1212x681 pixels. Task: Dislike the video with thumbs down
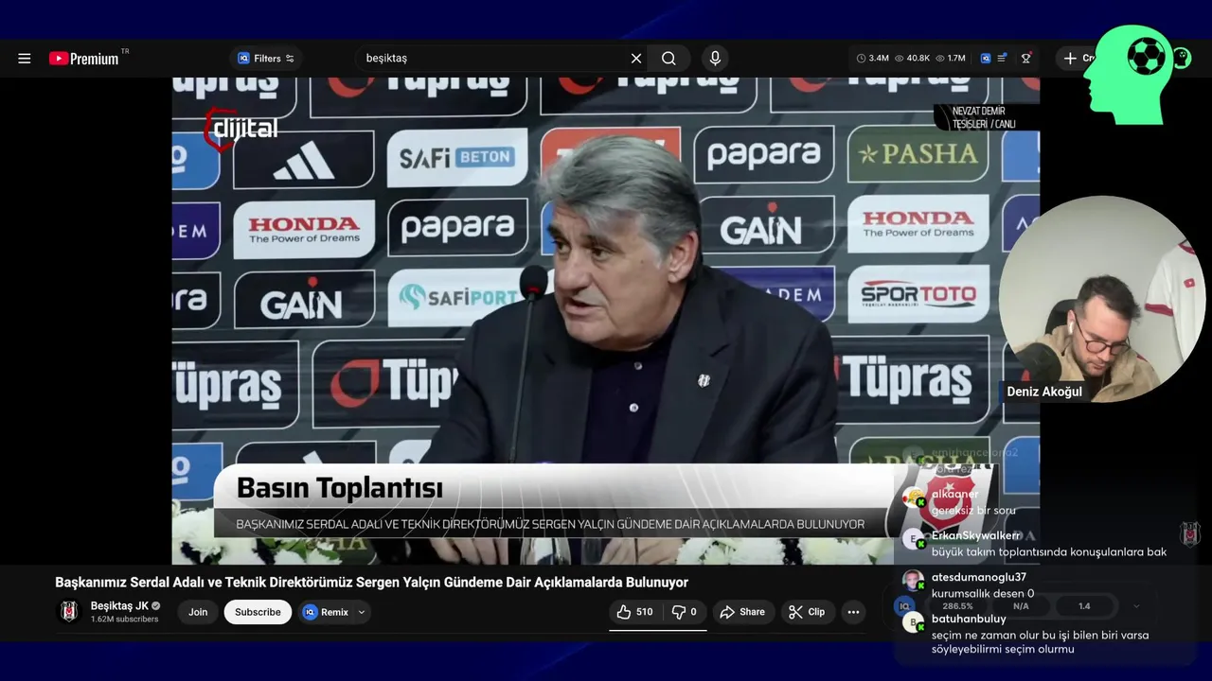point(685,612)
